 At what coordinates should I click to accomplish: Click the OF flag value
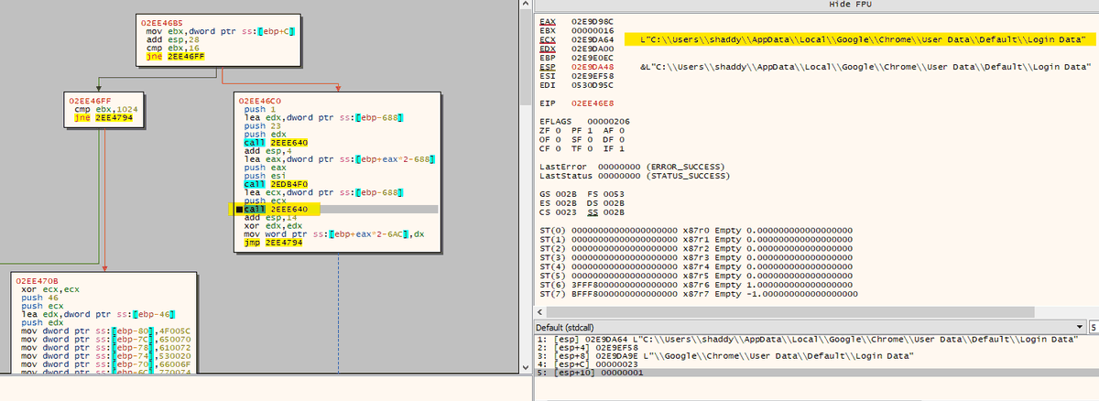point(558,139)
